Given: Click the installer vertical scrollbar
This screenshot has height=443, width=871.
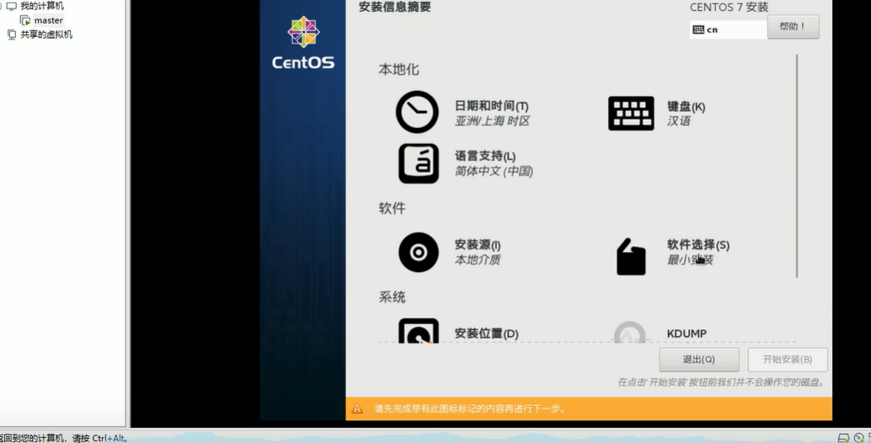Looking at the screenshot, I should tap(797, 165).
